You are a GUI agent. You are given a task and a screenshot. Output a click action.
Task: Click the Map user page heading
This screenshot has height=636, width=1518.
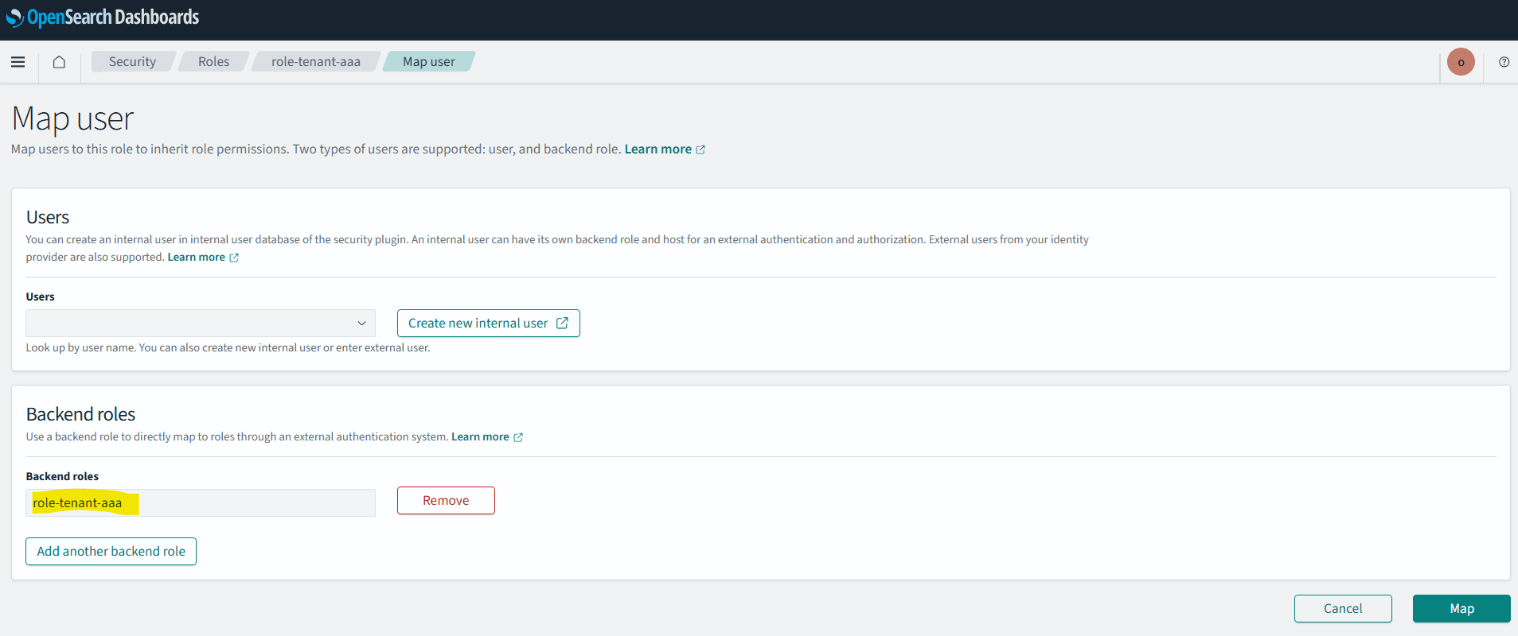pos(72,119)
